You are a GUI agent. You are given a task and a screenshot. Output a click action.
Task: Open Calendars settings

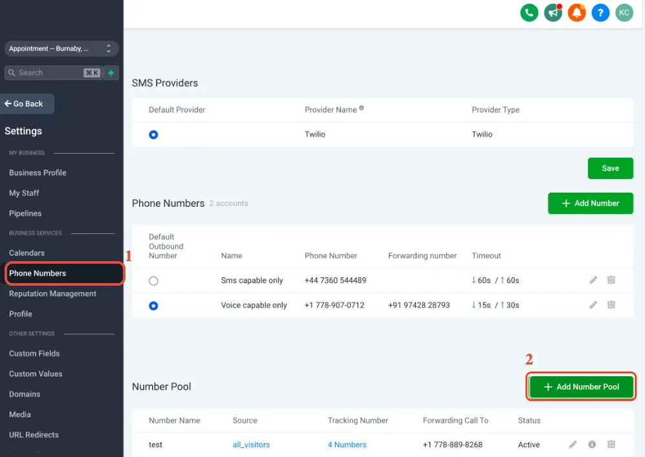click(27, 253)
